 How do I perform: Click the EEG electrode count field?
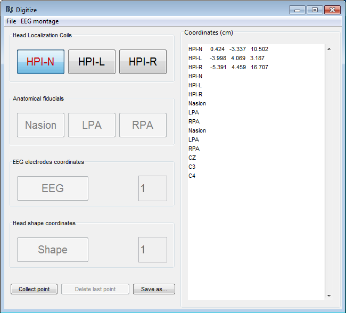coord(152,188)
